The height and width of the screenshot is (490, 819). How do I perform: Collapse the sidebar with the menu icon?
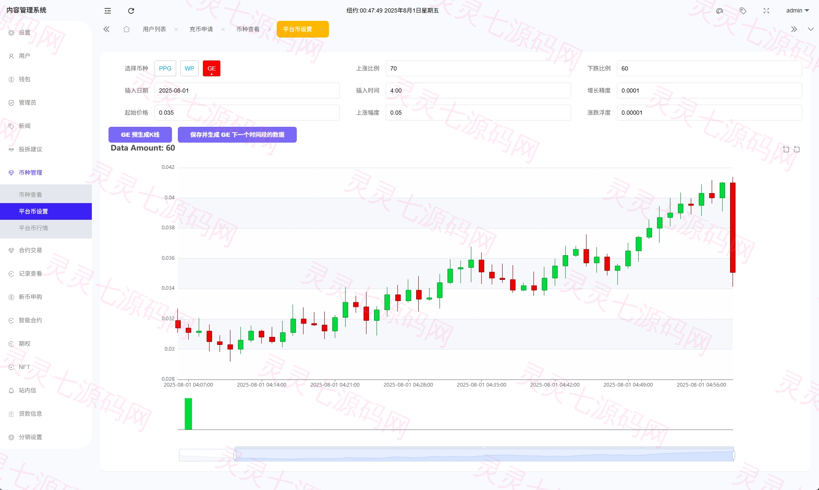pyautogui.click(x=108, y=11)
